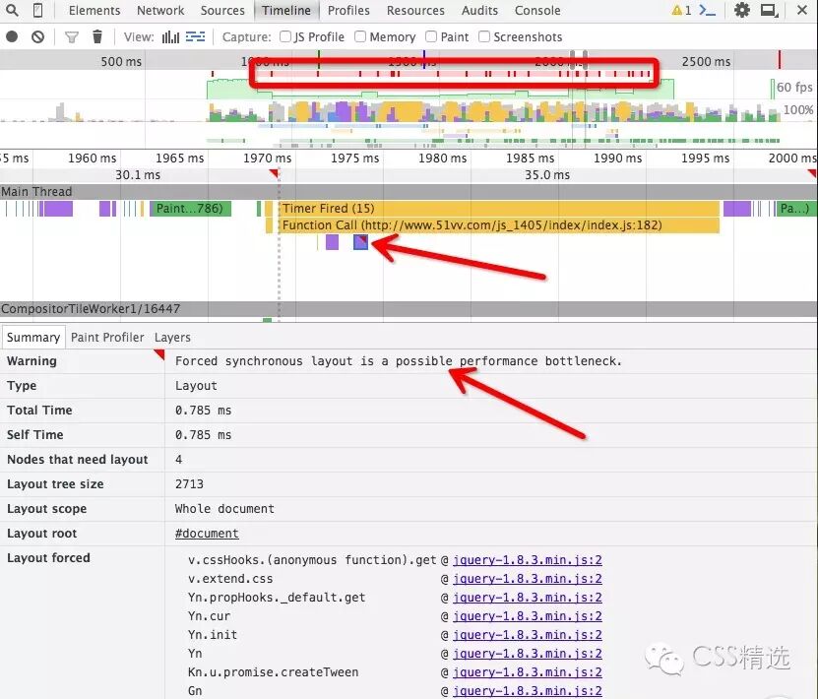Open DevTools settings gear
Viewport: 818px width, 699px height.
pyautogui.click(x=742, y=10)
